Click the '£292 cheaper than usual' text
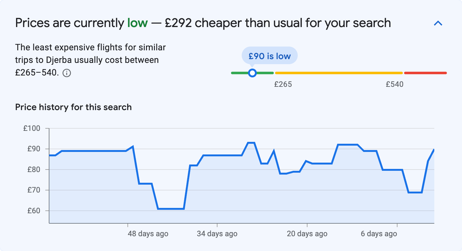 point(239,23)
